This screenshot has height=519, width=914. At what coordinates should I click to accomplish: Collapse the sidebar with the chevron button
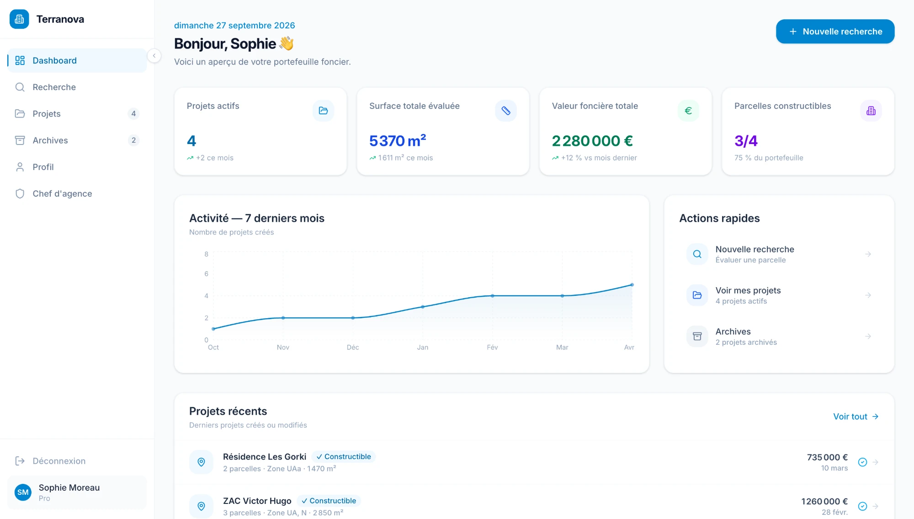(x=154, y=56)
